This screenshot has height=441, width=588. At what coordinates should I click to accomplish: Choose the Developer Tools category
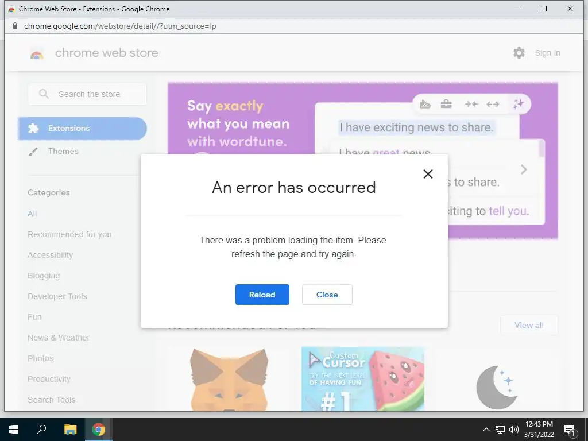tap(57, 296)
